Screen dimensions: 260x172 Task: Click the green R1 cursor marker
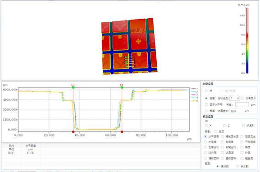tap(122, 88)
